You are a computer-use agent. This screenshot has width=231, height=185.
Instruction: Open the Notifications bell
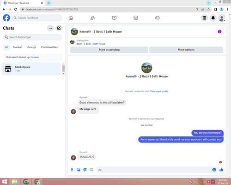213,18
